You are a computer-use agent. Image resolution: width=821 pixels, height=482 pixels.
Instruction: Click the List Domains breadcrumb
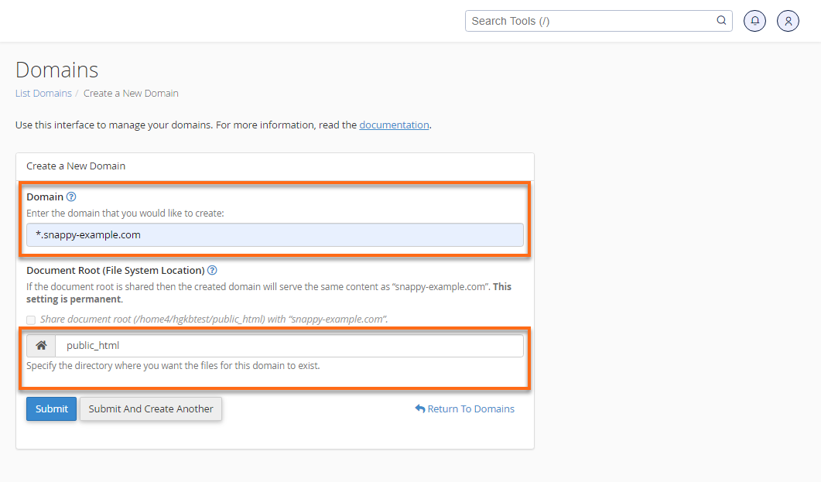43,93
